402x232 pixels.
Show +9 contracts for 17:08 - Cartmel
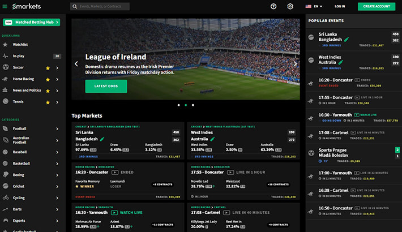click(x=278, y=225)
